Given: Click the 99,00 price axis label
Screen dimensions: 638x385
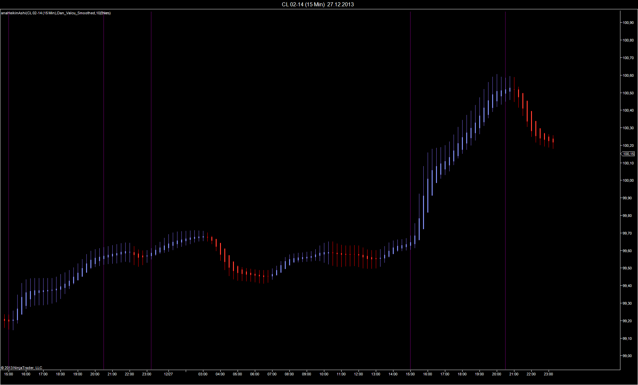Looking at the screenshot, I should point(627,356).
